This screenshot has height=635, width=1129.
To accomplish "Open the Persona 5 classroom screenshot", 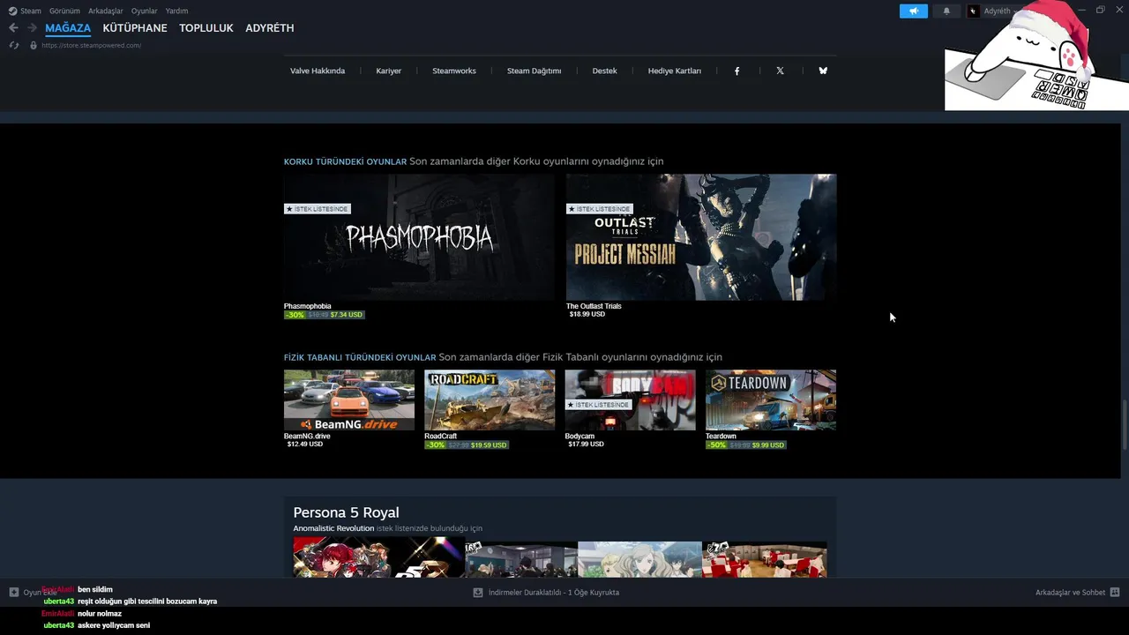I will [x=521, y=559].
